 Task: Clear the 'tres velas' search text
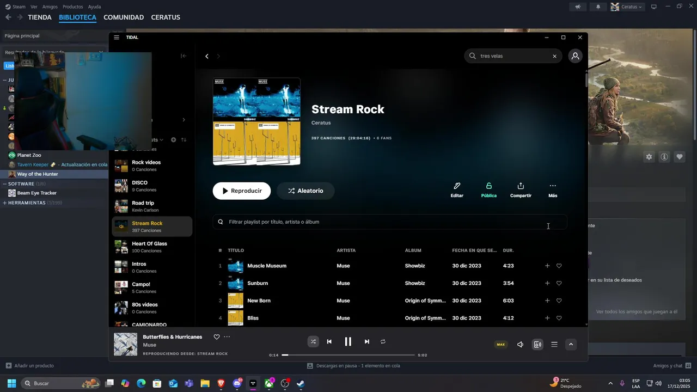click(554, 56)
